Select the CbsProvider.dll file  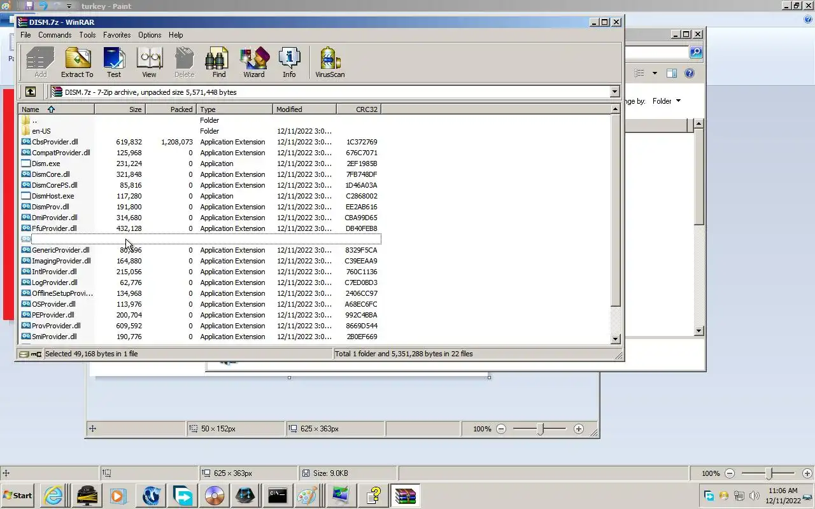200,142
